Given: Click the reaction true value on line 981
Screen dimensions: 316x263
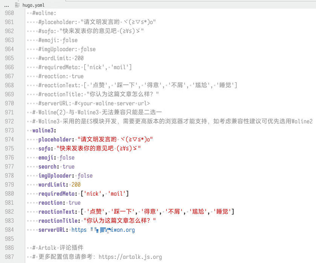Looking at the screenshot, I should (75, 203).
